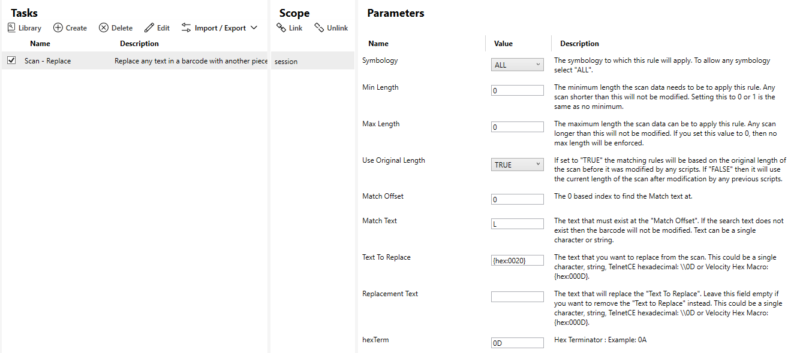The image size is (791, 353).
Task: Click the Tasks Name column header
Action: point(40,44)
